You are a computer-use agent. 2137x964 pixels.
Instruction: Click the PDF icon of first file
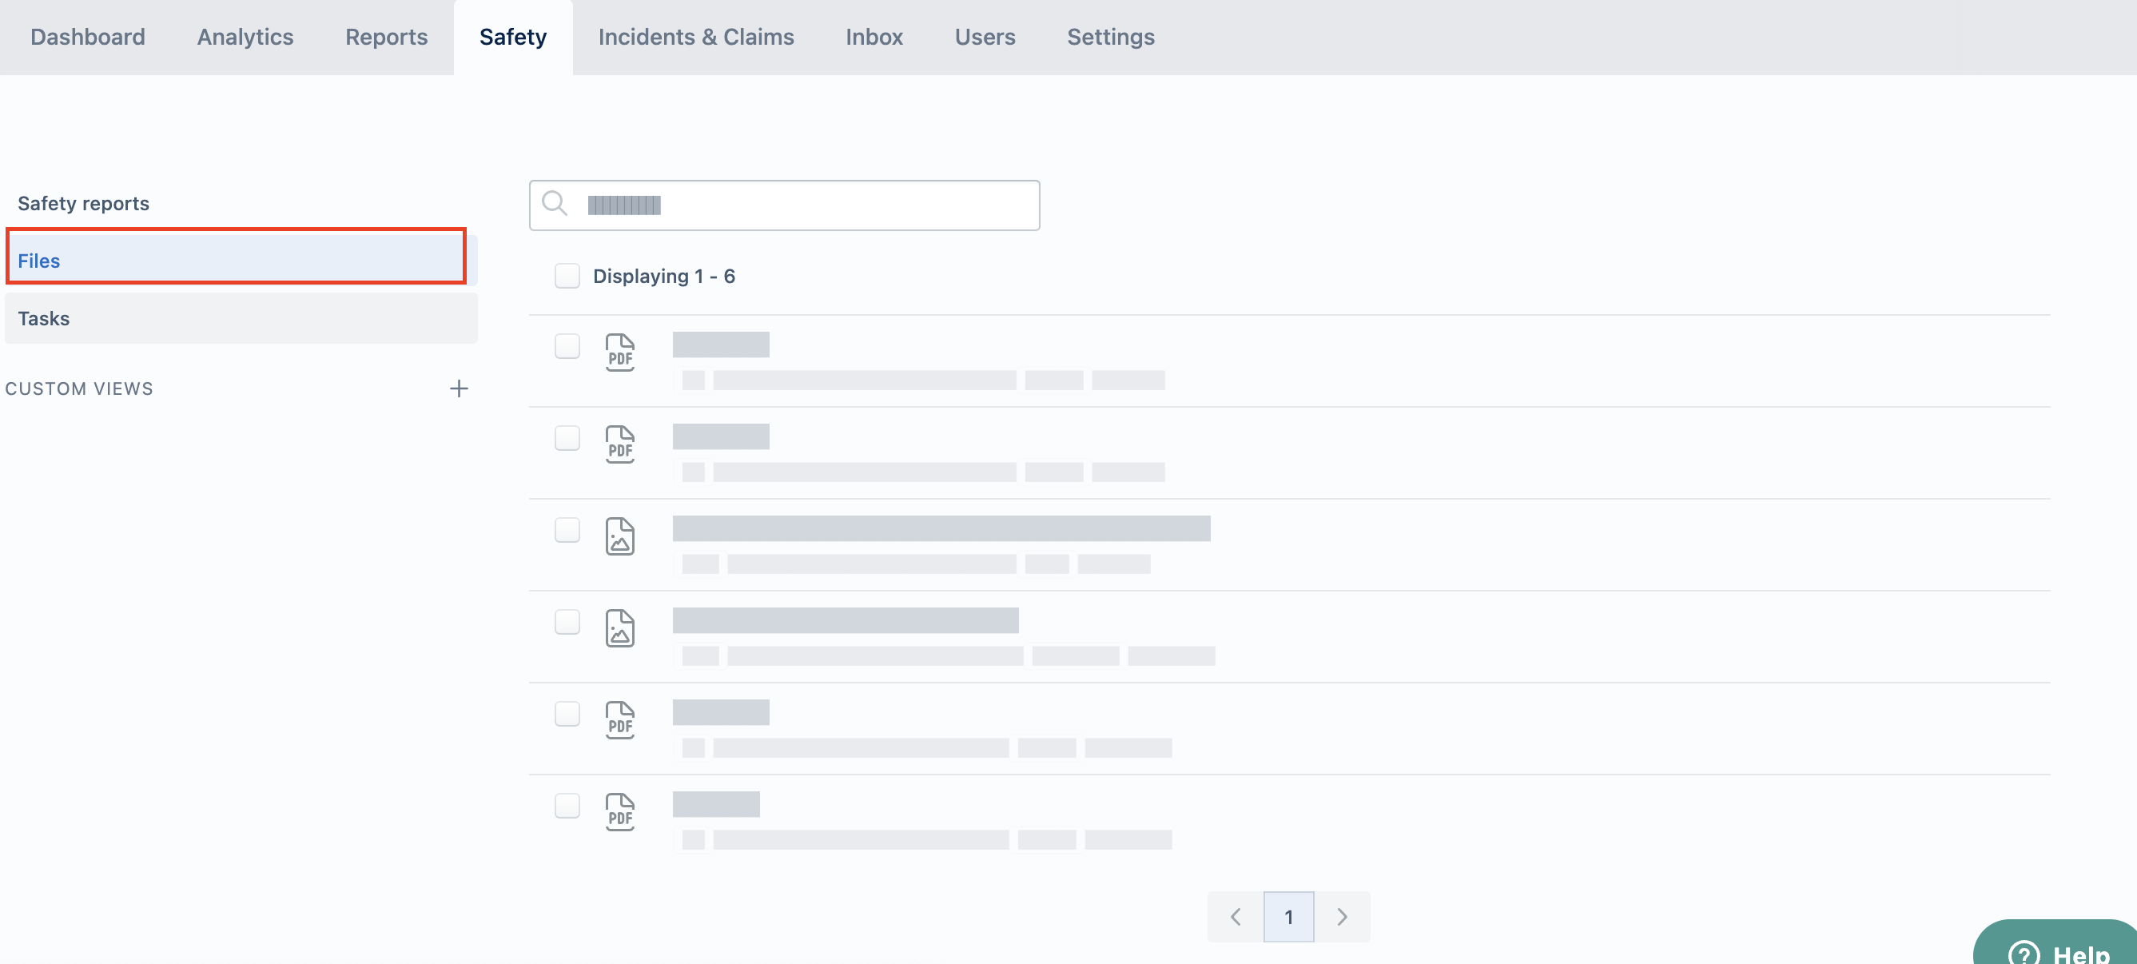pyautogui.click(x=619, y=353)
